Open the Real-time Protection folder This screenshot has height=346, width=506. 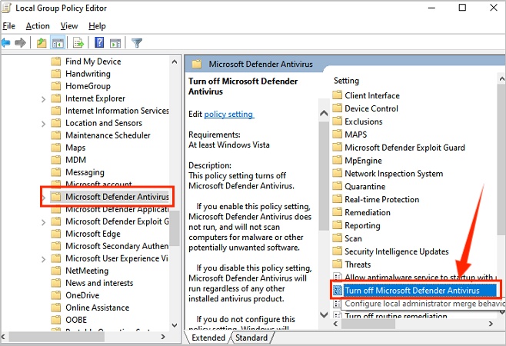pyautogui.click(x=381, y=199)
